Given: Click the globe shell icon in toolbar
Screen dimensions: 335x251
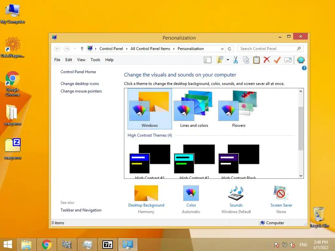Looking at the screenshot, I should tap(301, 60).
